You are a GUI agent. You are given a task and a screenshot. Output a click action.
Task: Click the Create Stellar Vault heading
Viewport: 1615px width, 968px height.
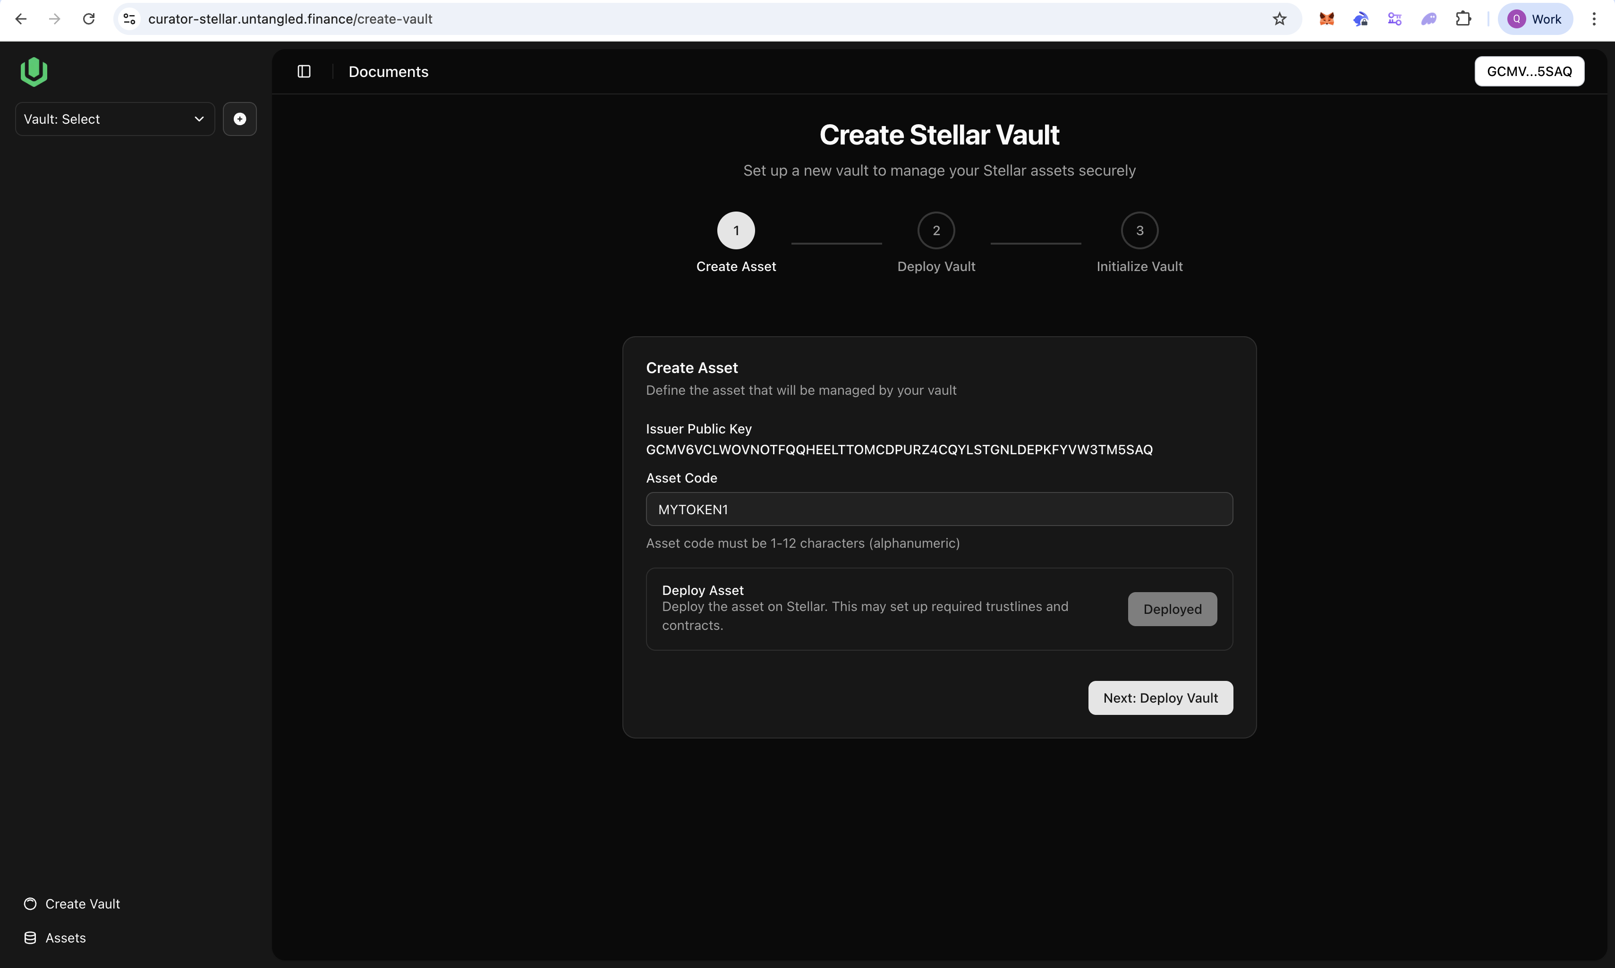point(939,135)
